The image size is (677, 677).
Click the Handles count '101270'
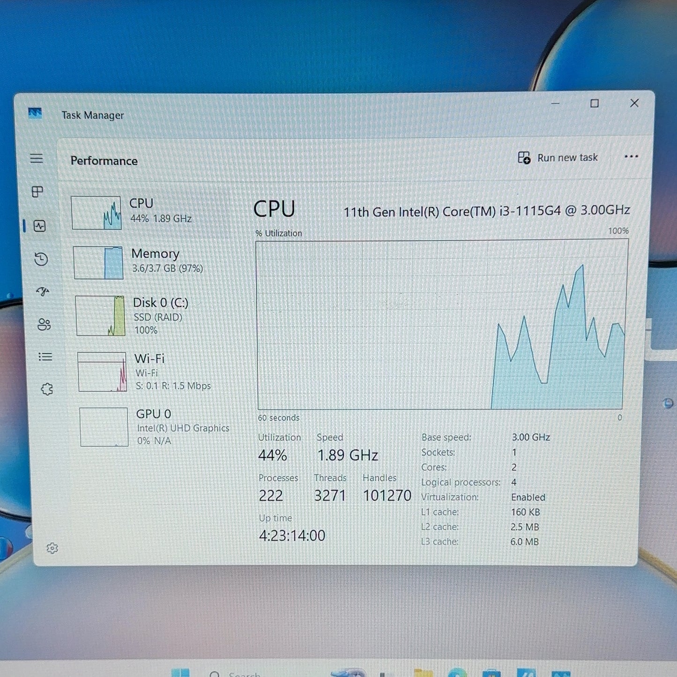(x=387, y=496)
